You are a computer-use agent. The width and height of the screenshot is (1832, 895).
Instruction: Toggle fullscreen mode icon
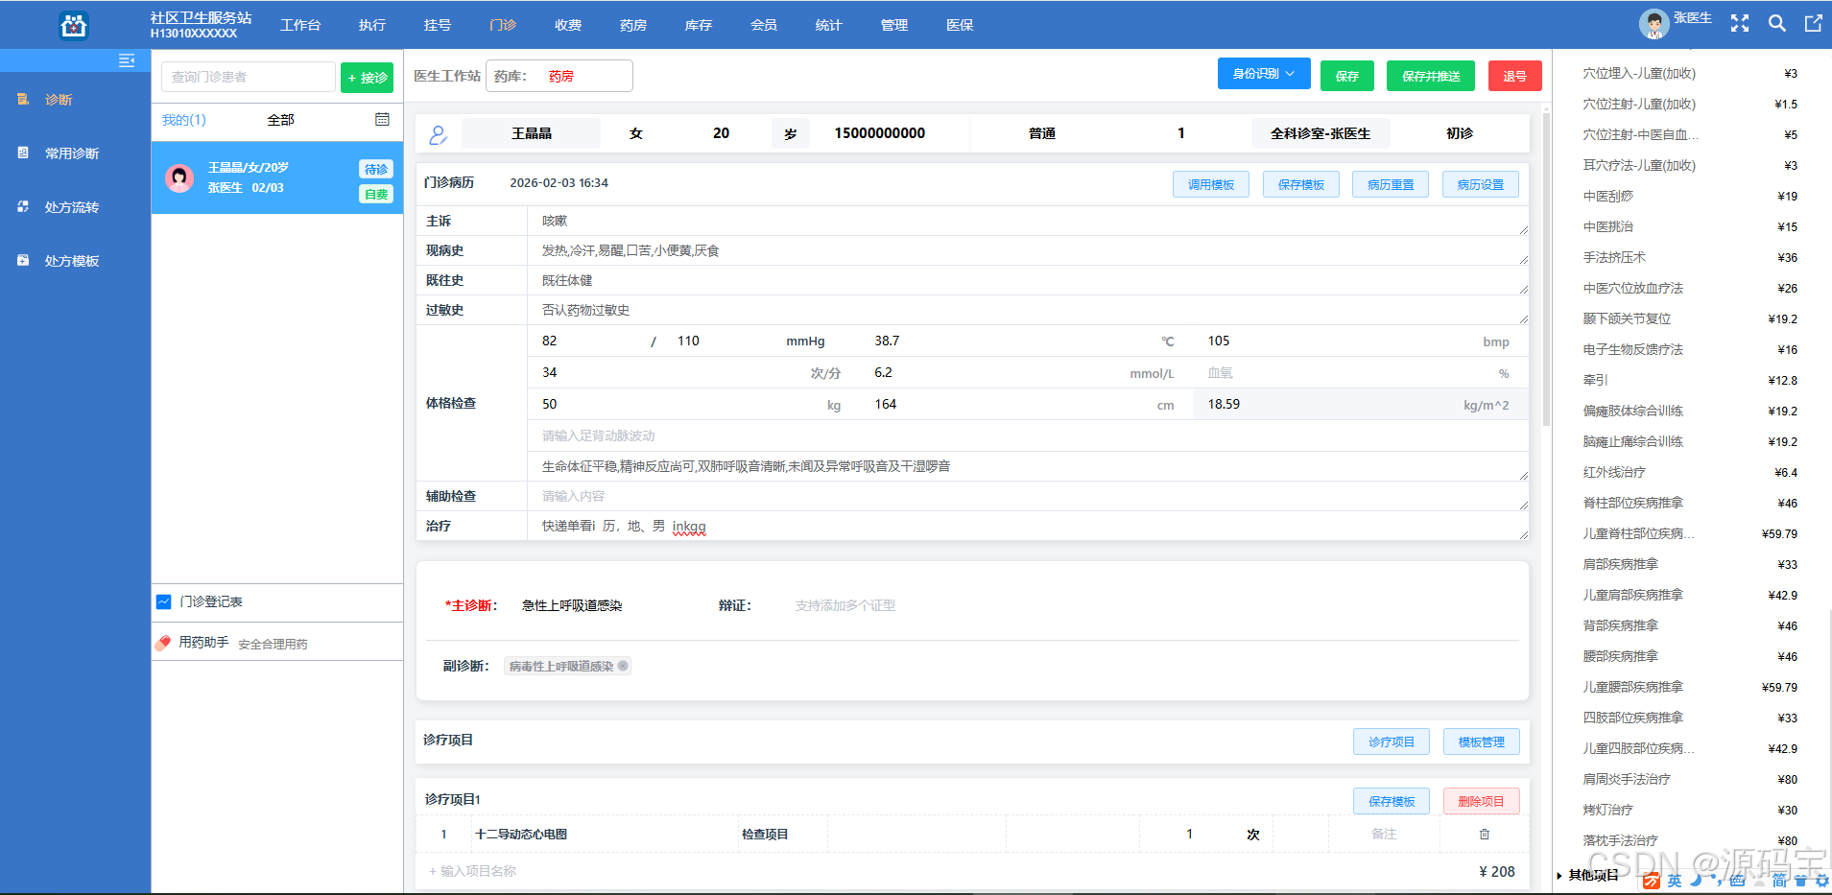1740,24
